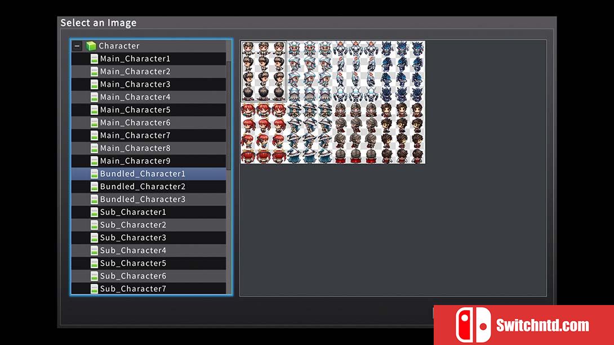Click the Character root folder label
Screen dimensions: 614x345
tap(119, 46)
